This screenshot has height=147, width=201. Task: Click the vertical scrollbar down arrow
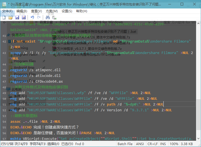pyautogui.click(x=198, y=139)
